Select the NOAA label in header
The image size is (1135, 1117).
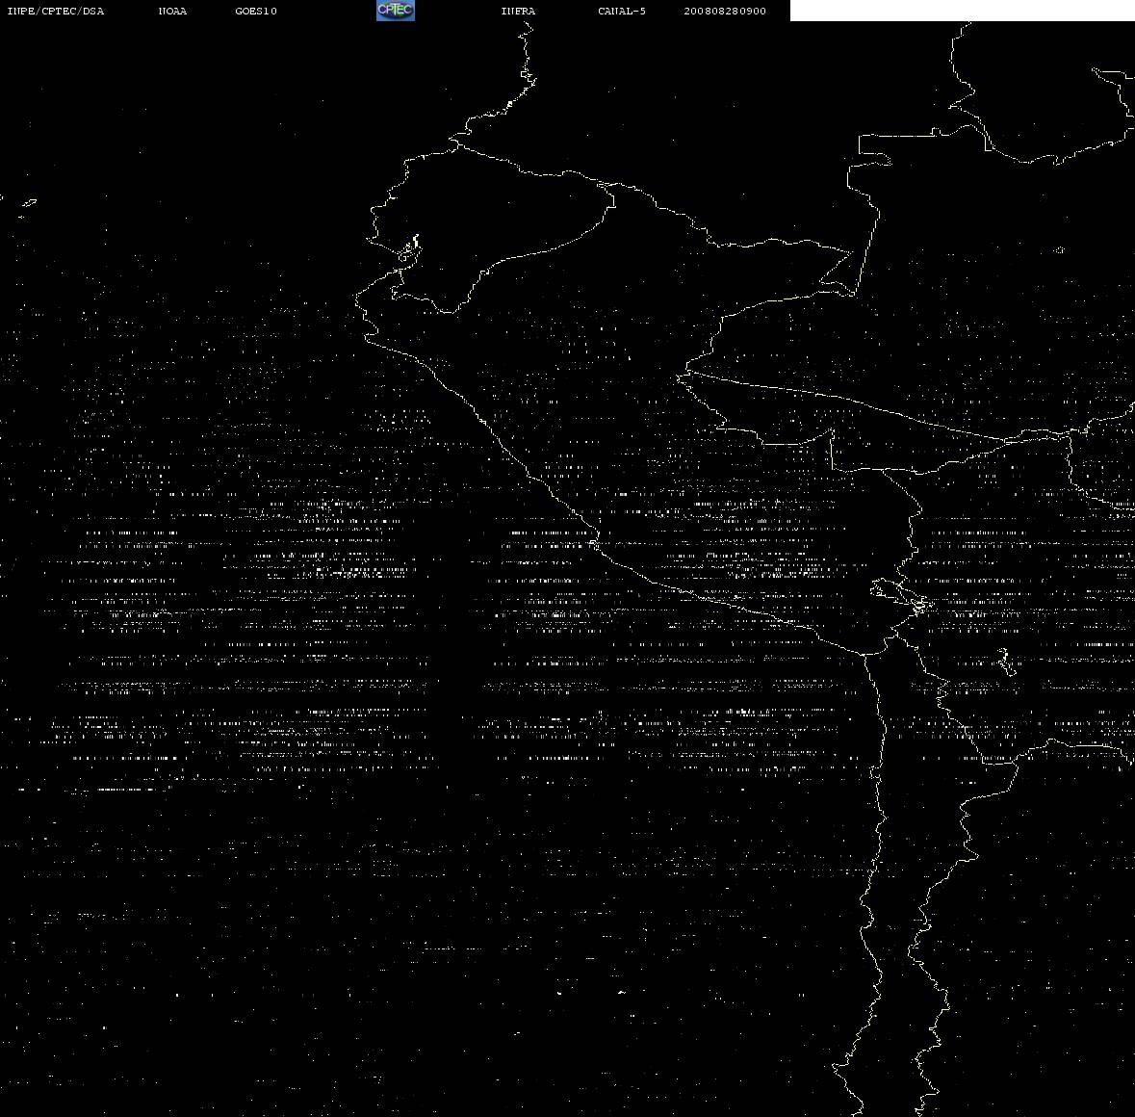click(172, 11)
